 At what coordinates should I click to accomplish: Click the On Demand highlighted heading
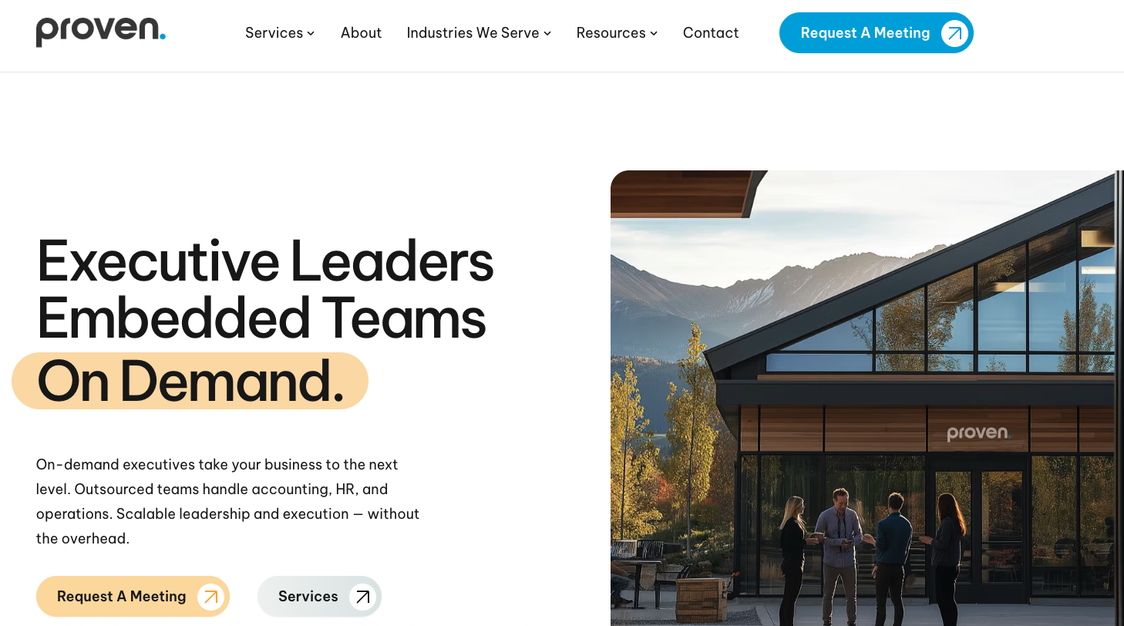pyautogui.click(x=190, y=381)
